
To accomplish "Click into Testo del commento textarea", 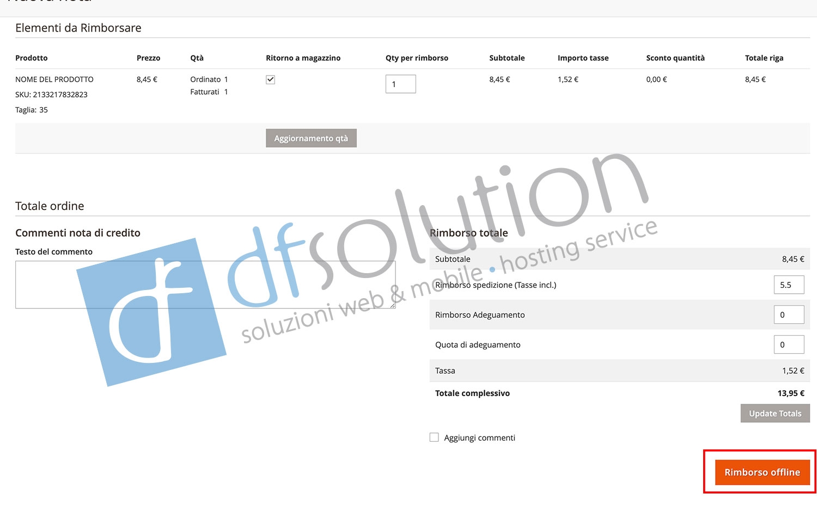I will point(205,285).
